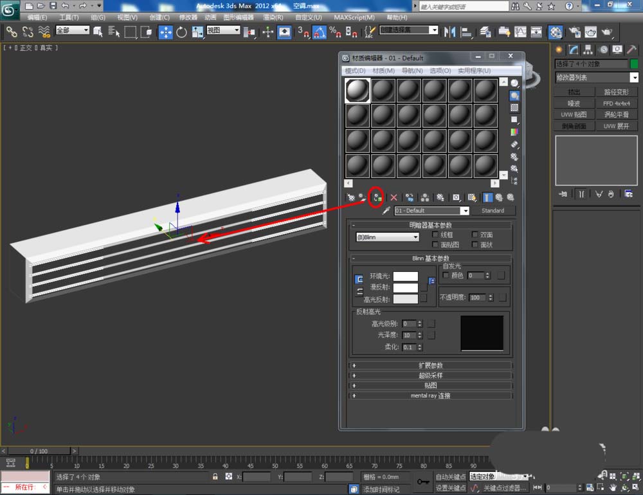Click the FFD 4x4x4 modifier button
This screenshot has height=495, width=643.
[617, 104]
